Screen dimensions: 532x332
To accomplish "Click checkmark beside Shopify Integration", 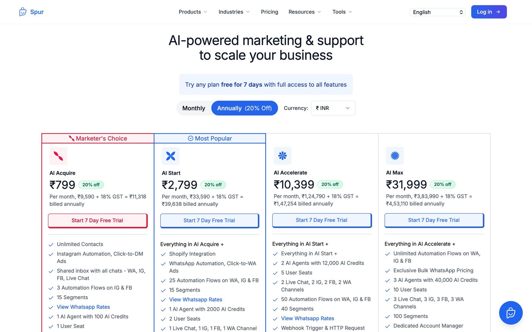I will click(163, 254).
